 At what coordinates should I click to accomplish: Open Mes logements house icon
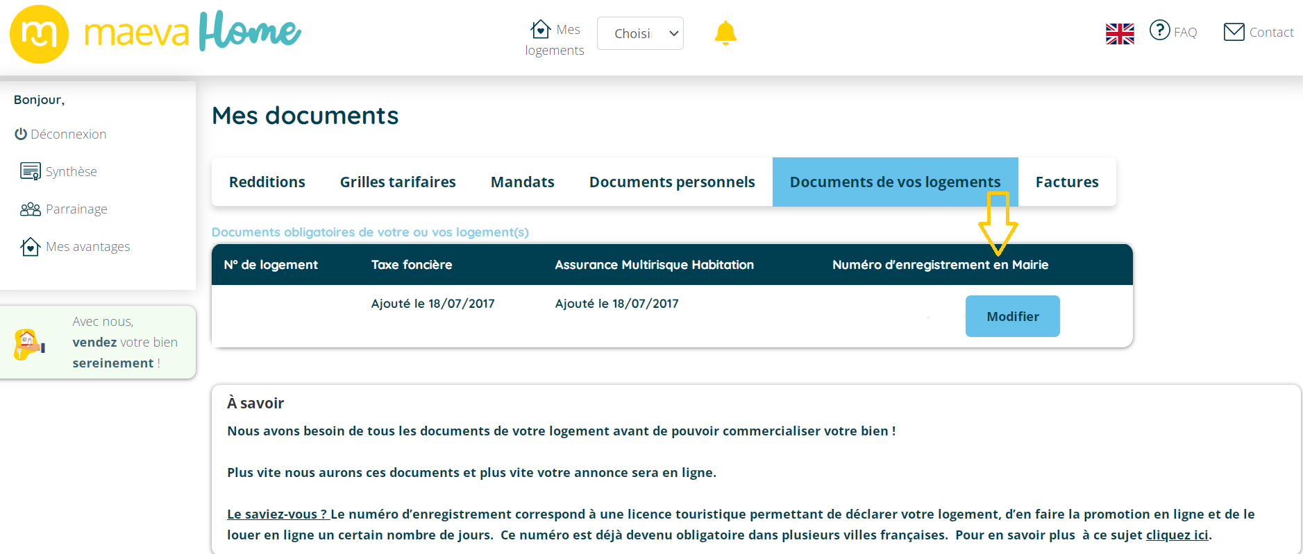coord(540,29)
